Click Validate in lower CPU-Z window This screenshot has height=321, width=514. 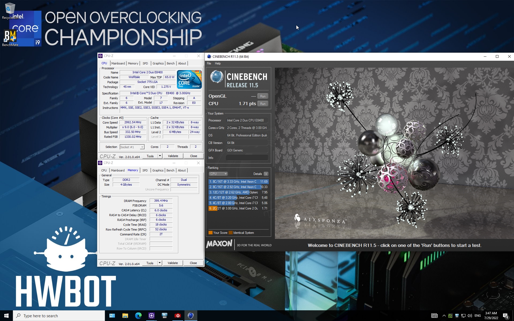(173, 263)
